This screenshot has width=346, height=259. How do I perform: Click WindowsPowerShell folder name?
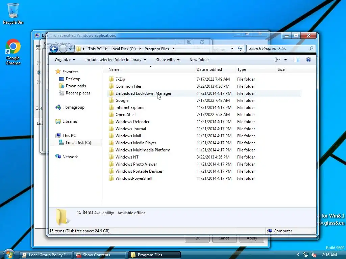click(133, 178)
